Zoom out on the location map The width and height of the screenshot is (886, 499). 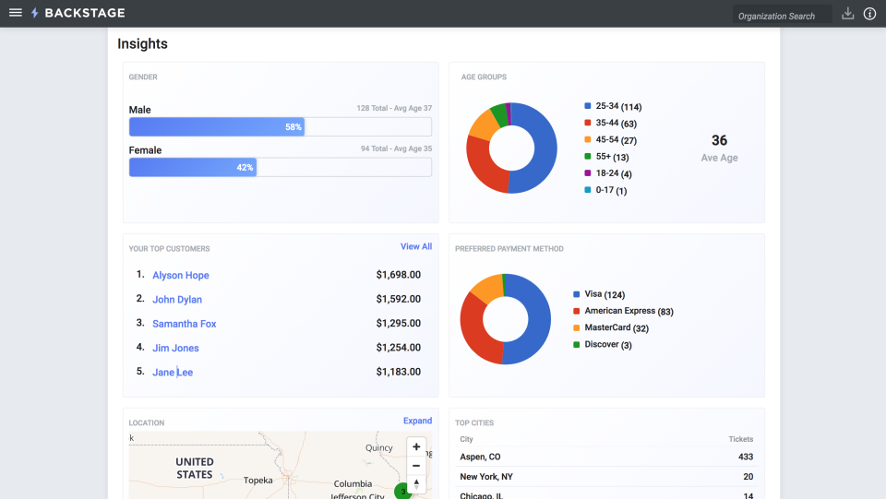coord(416,466)
